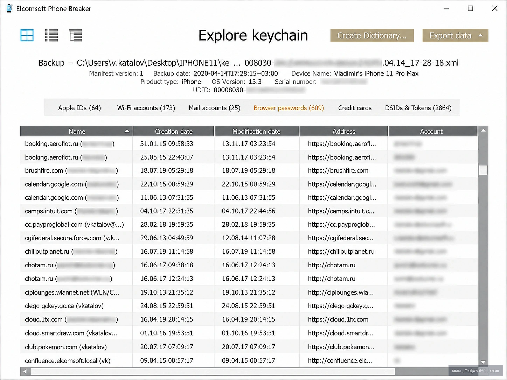Click creation date 25.05.15 22:43:07
This screenshot has height=380, width=507.
click(167, 157)
